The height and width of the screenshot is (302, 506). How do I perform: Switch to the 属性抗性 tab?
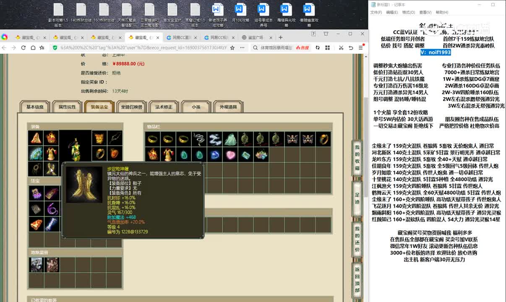tap(67, 107)
